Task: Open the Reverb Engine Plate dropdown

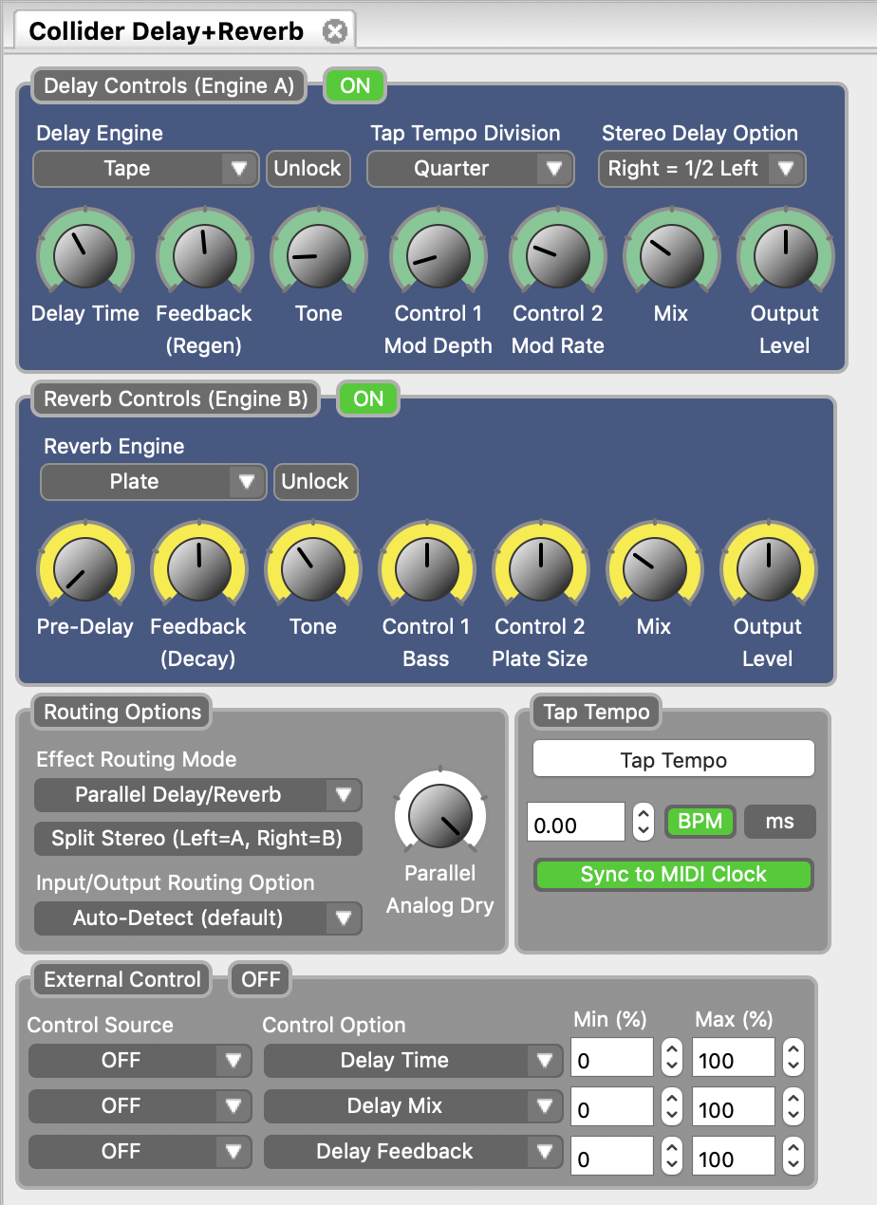Action: pyautogui.click(x=153, y=482)
